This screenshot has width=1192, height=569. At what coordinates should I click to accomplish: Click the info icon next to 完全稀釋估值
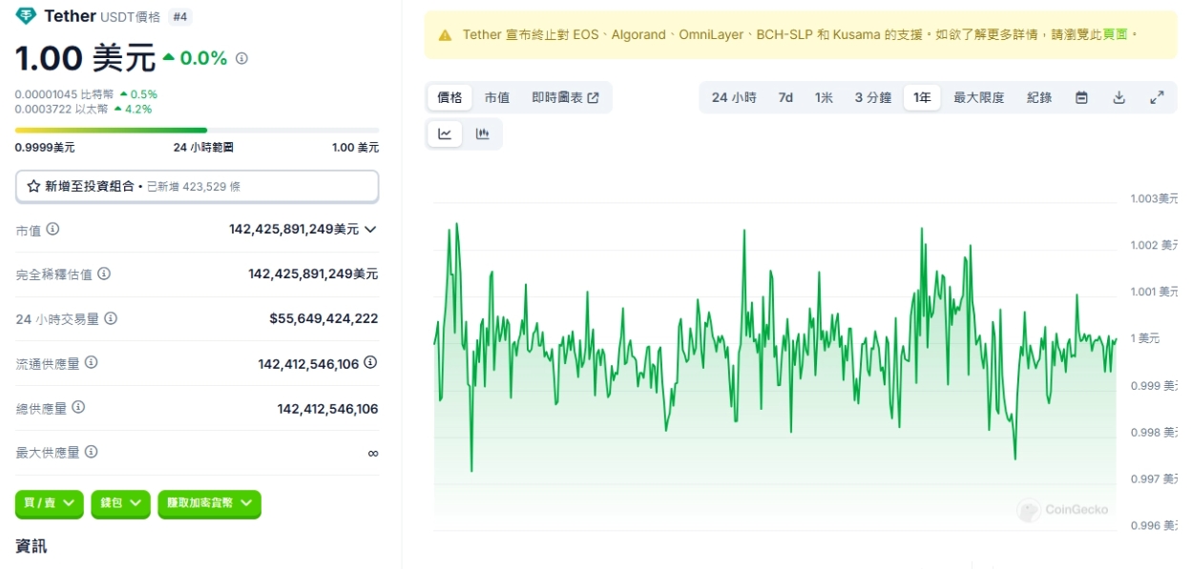[x=104, y=274]
